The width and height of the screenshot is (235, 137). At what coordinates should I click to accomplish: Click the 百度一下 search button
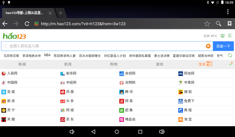pyautogui.click(x=223, y=46)
